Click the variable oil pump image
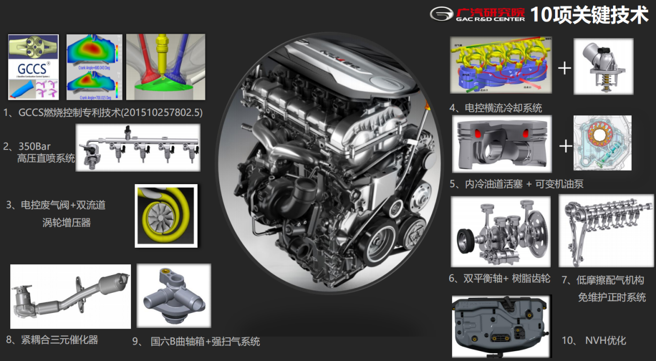Viewport: 656px width, 361px height. pos(603,143)
